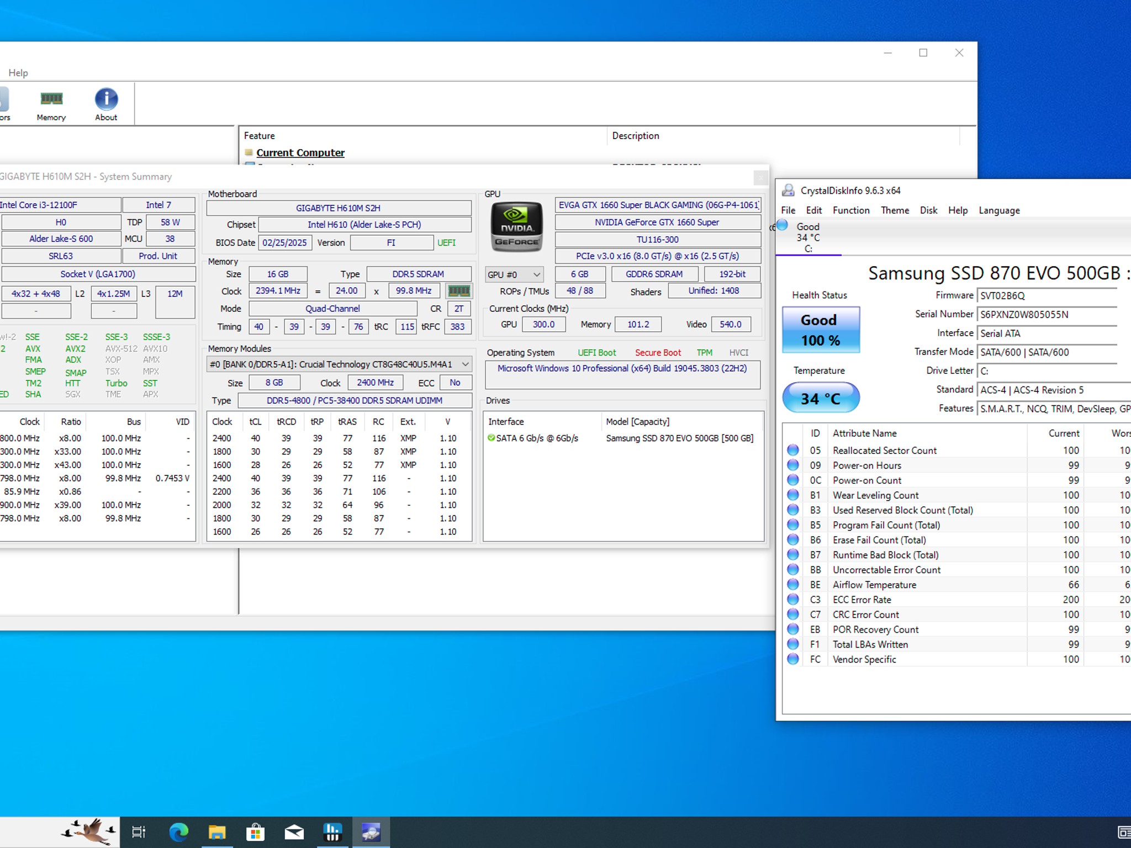Click status dot for Airflow Temperature
Image resolution: width=1131 pixels, height=848 pixels.
[793, 584]
